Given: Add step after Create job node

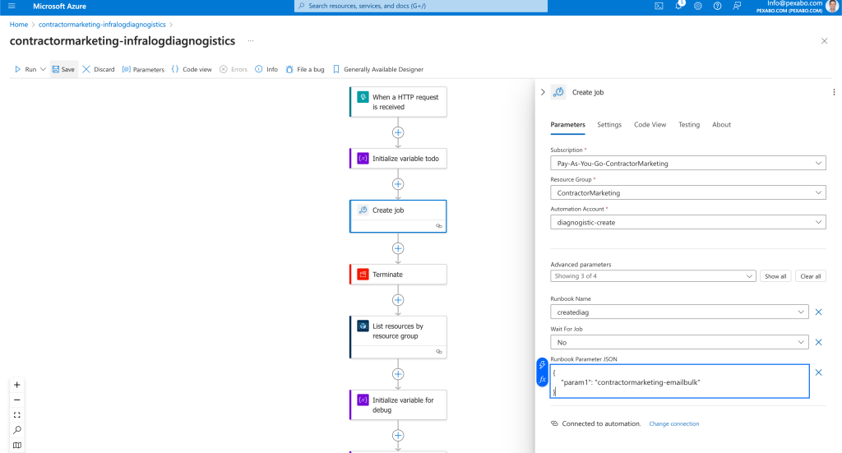Looking at the screenshot, I should (398, 248).
